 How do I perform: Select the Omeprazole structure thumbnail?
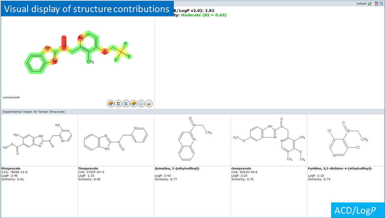pyautogui.click(x=269, y=140)
